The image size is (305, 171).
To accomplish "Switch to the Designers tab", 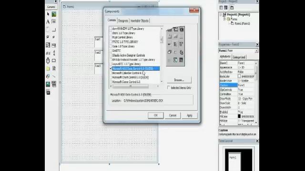I will pyautogui.click(x=123, y=21).
